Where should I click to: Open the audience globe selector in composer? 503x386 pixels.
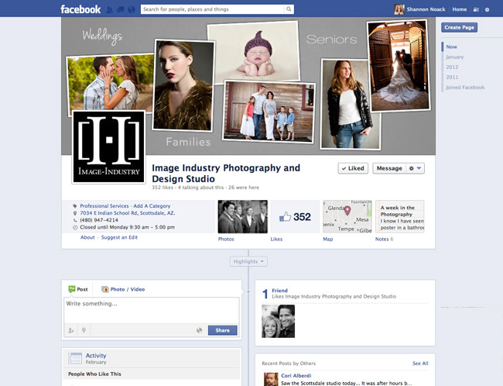(x=199, y=330)
